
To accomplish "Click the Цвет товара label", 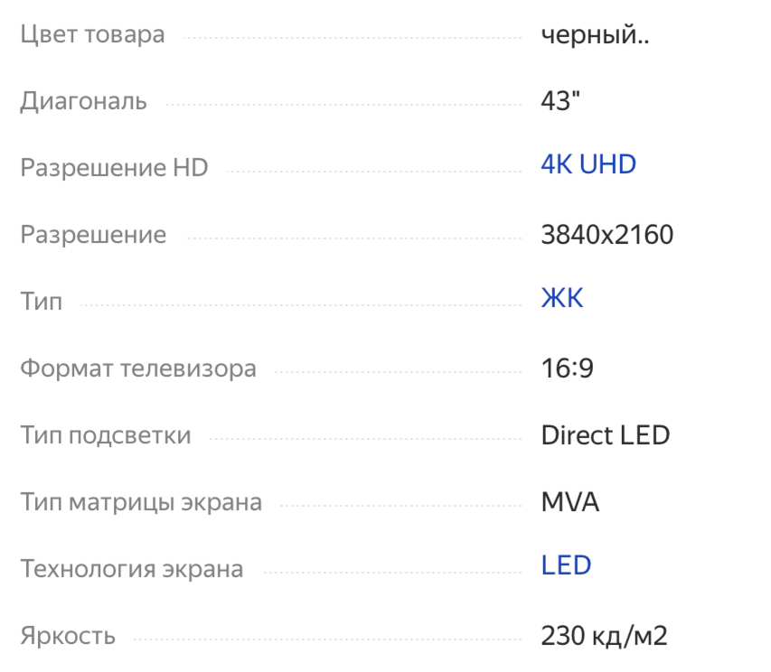I will (92, 34).
